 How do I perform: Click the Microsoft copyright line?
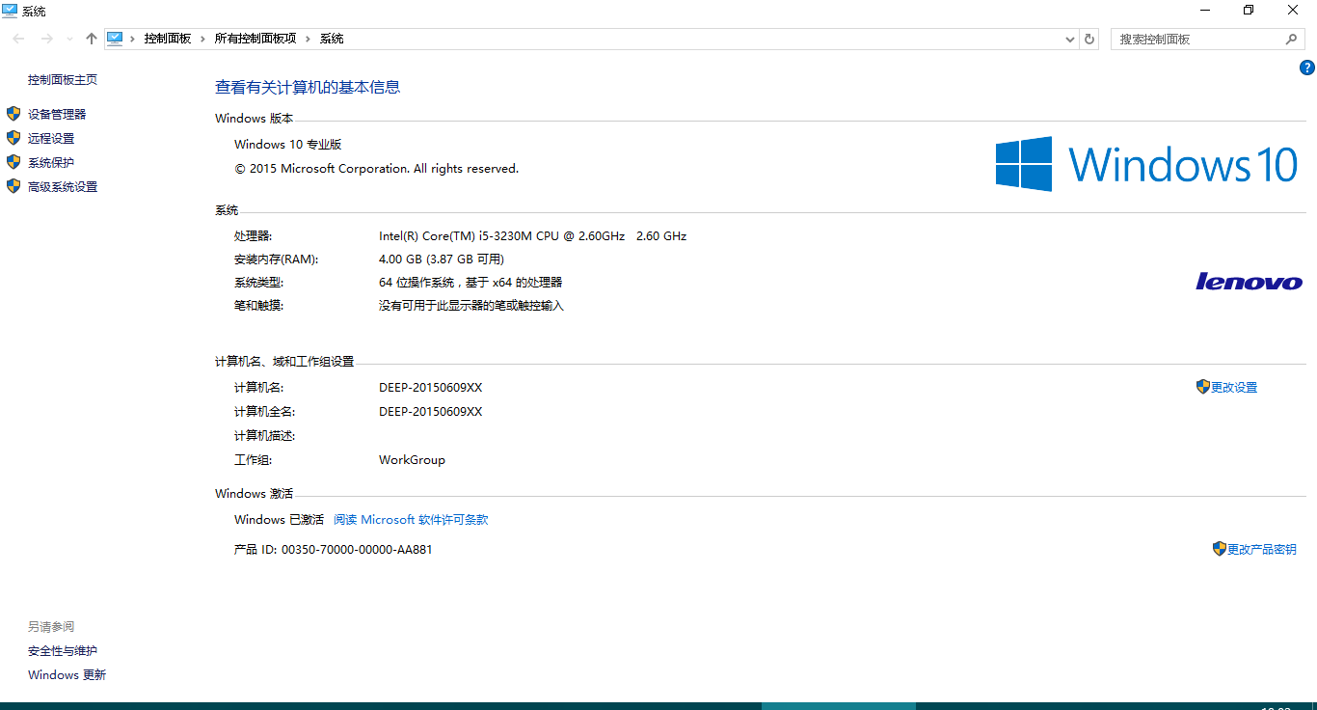[x=376, y=169]
